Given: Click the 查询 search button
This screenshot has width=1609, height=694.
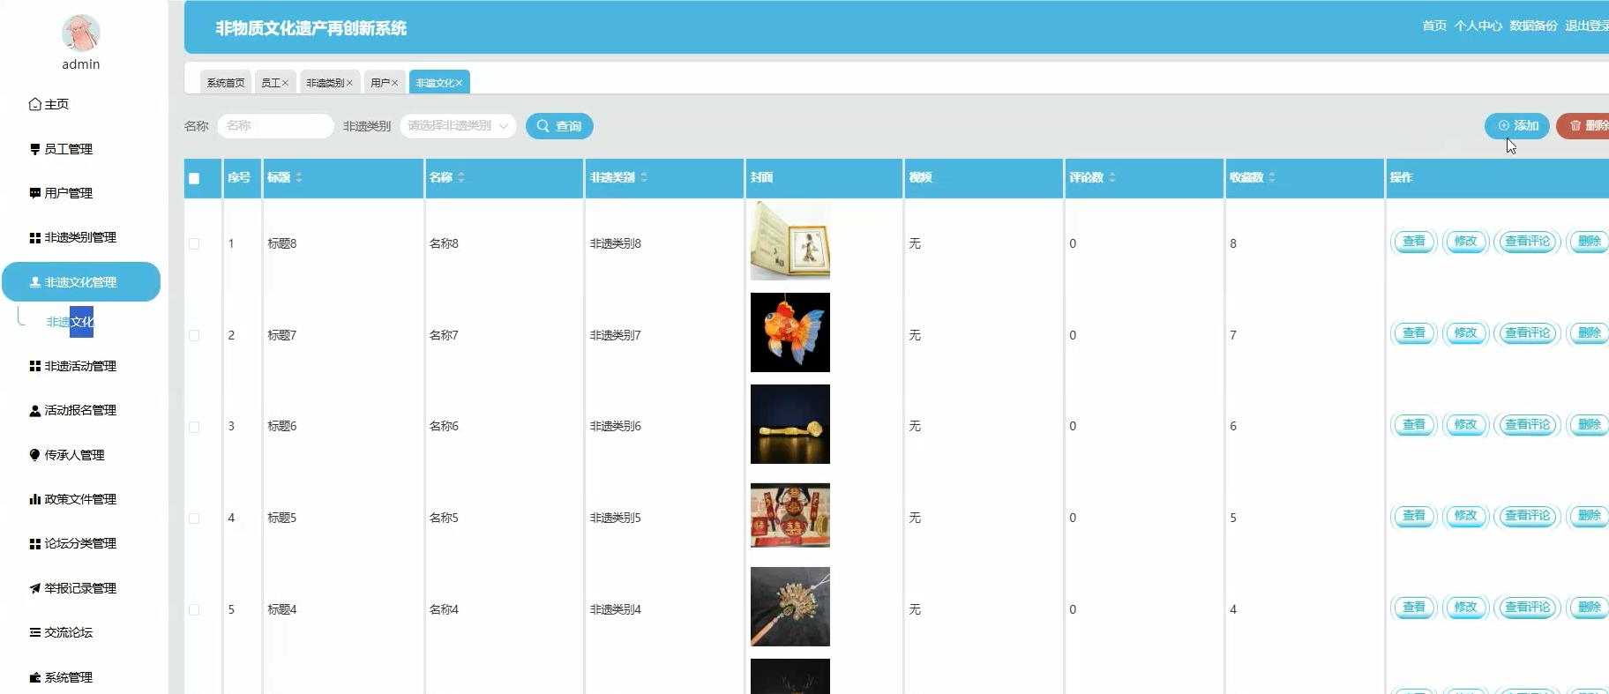Looking at the screenshot, I should click(559, 126).
